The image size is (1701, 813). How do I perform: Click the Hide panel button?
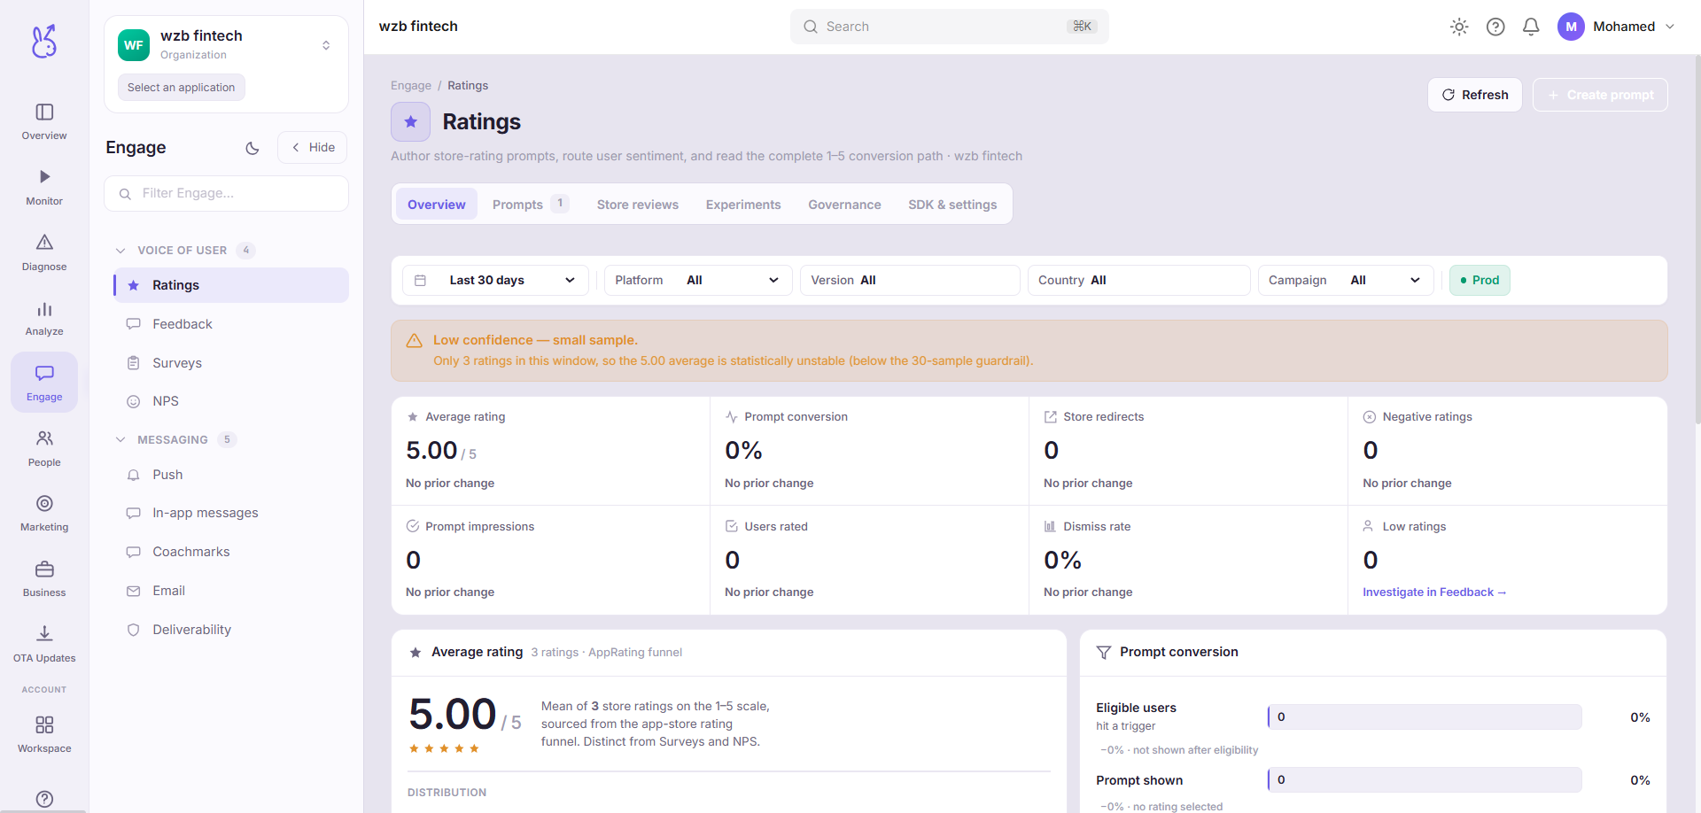[313, 148]
